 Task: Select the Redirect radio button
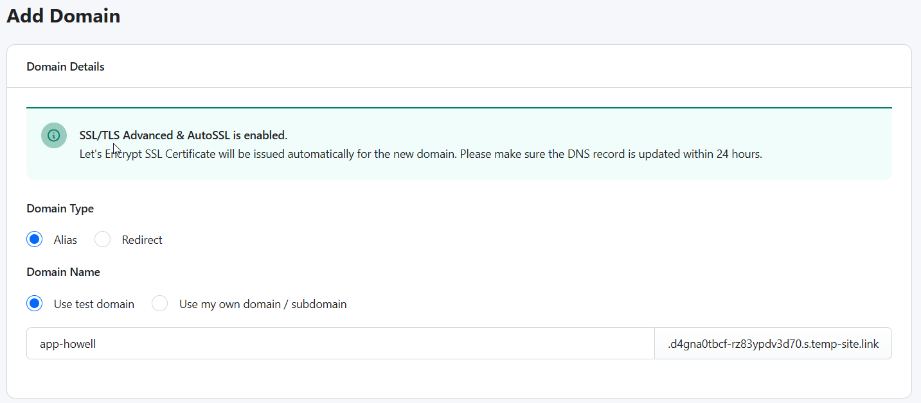point(103,239)
